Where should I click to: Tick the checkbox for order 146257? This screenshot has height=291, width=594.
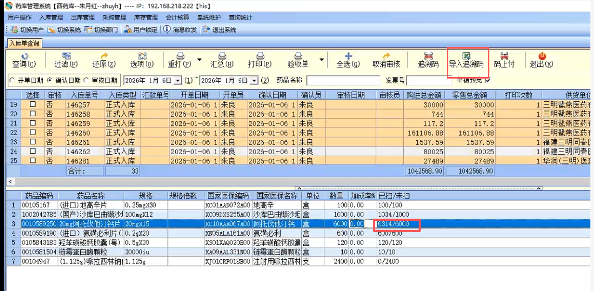pos(32,104)
